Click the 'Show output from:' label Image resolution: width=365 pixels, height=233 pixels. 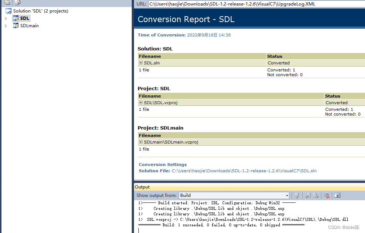156,195
